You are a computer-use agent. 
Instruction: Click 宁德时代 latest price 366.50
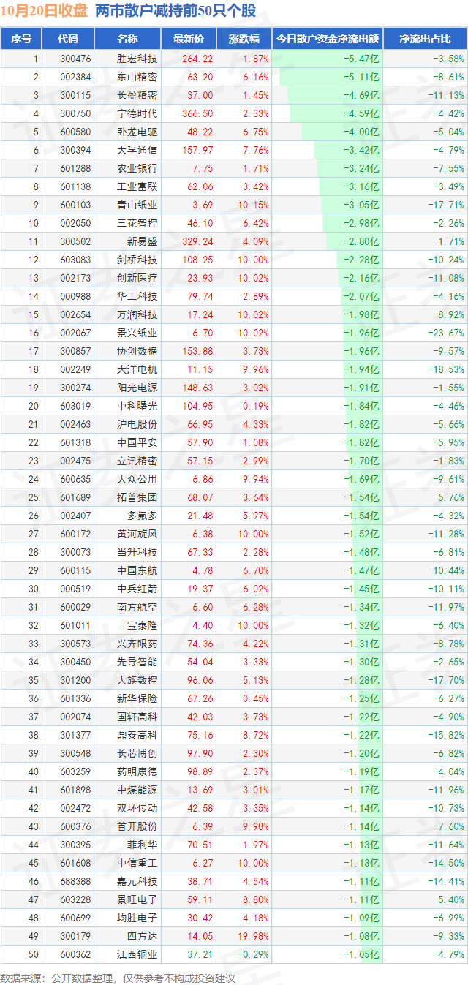point(197,113)
